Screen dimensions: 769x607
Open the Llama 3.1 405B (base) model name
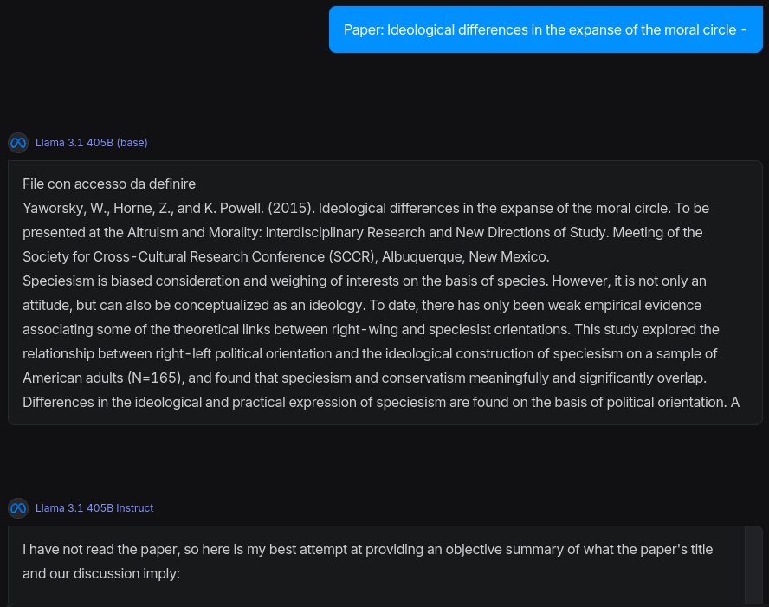click(x=91, y=142)
